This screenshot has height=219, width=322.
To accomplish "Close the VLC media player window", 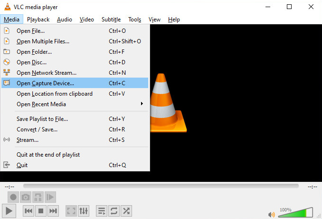I will click(x=311, y=7).
